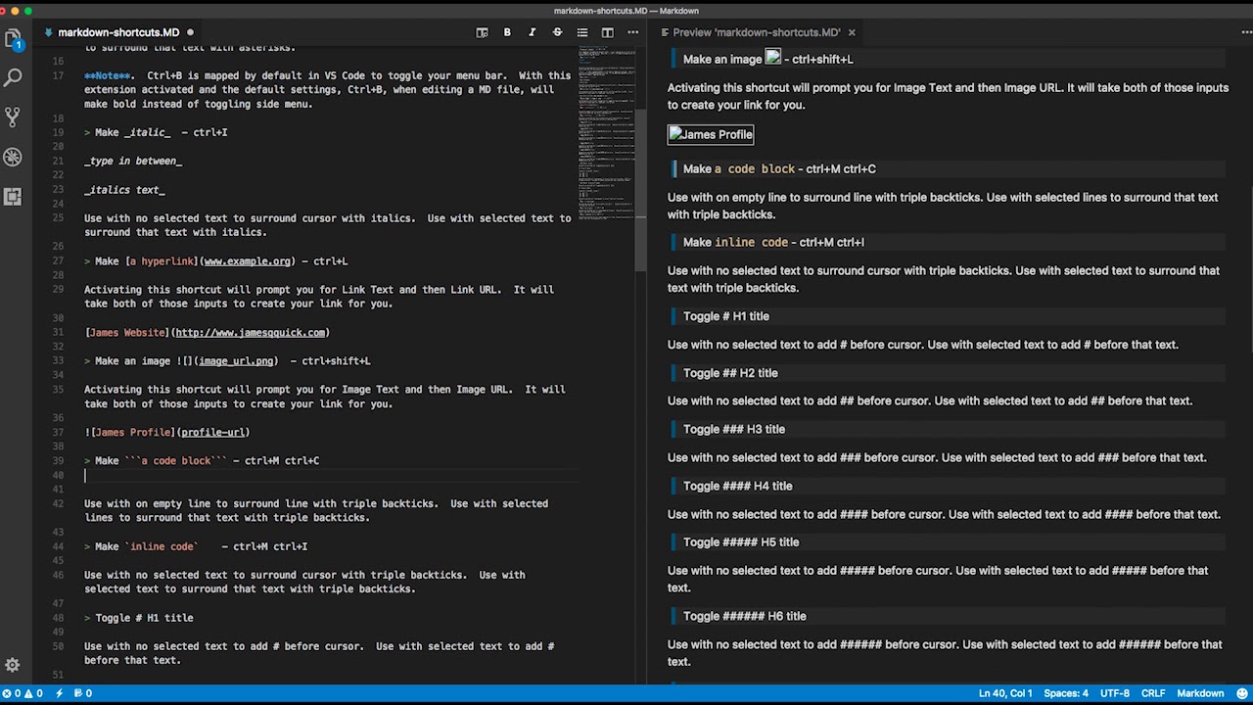The width and height of the screenshot is (1253, 705).
Task: Close the Preview 'markdown-shortcuts.MD' tab
Action: [852, 32]
